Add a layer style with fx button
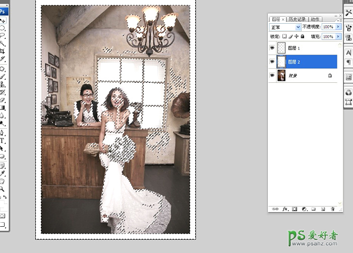 pos(284,209)
